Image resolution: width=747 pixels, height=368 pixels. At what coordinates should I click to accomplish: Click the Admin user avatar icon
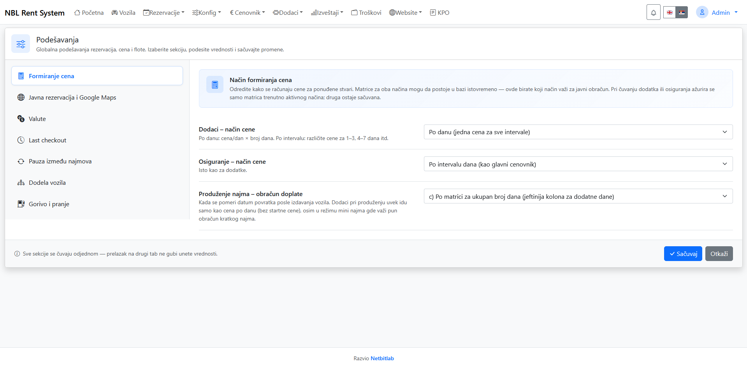pyautogui.click(x=702, y=12)
